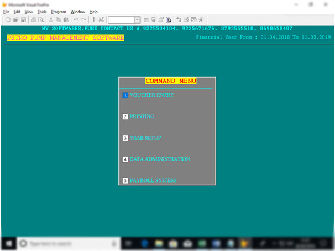Open the database combo box dropdown arrow
Screen dimensions: 335x251
[x=137, y=20]
